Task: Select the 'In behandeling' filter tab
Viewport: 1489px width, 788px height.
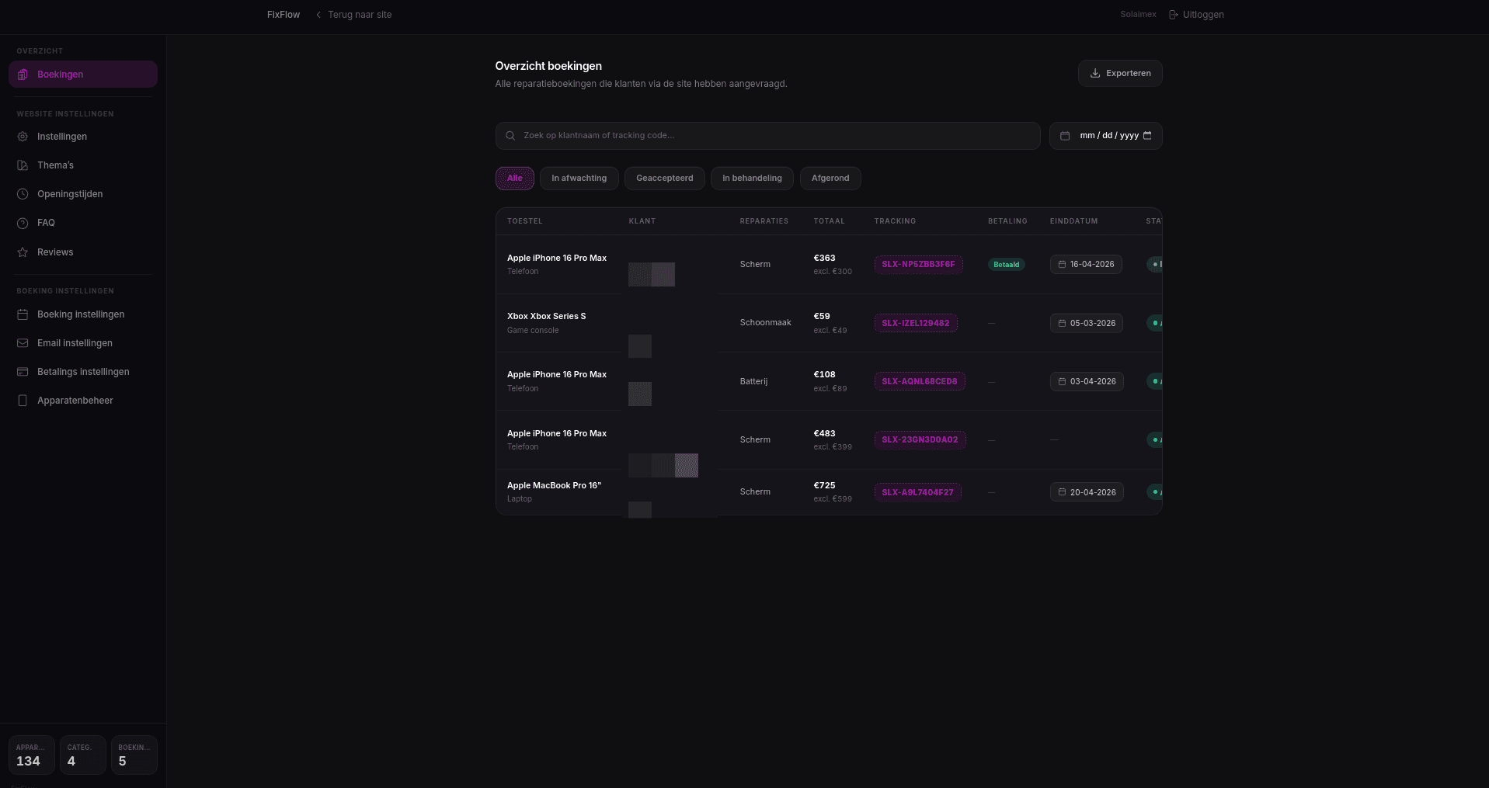Action: point(751,178)
